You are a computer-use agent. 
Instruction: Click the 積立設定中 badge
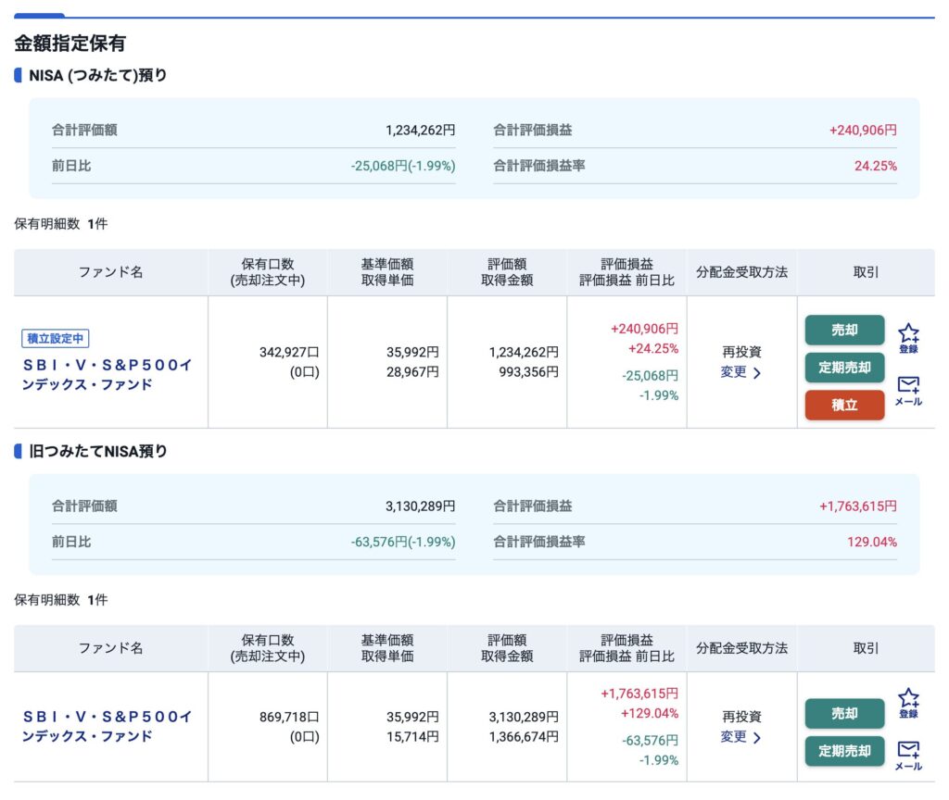click(x=56, y=339)
